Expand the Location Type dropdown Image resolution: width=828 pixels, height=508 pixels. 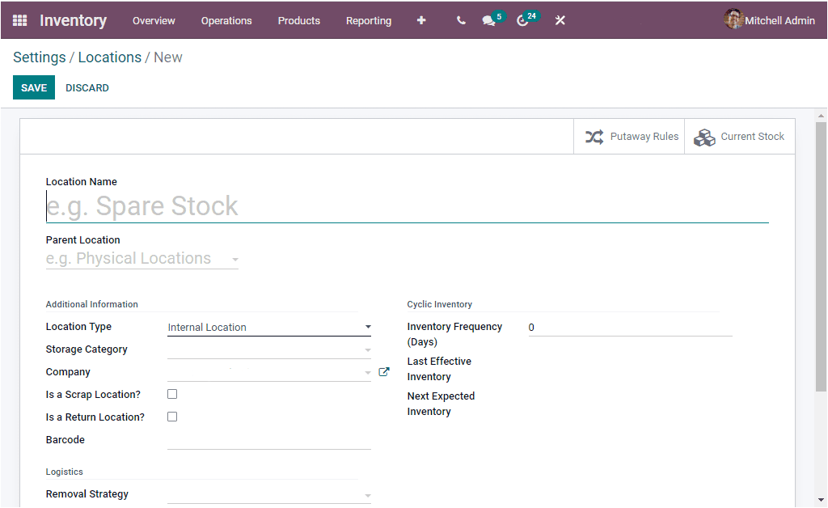[x=269, y=328]
